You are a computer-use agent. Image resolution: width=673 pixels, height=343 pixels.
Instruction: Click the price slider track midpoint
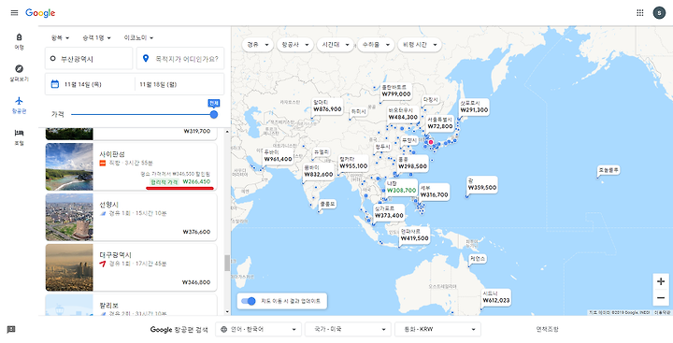coord(142,114)
